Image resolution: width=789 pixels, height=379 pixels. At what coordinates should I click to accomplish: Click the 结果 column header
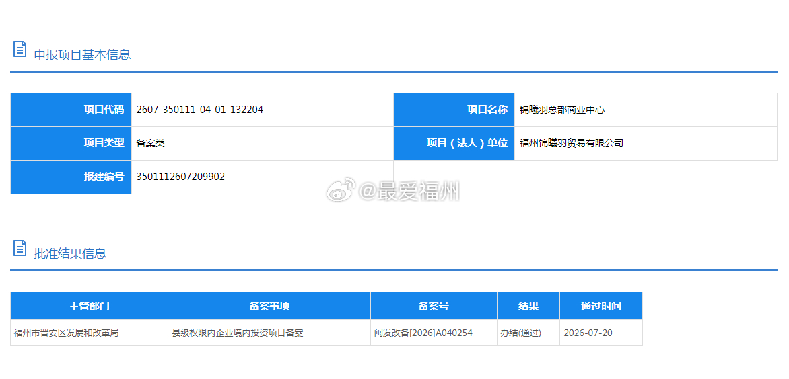point(528,306)
